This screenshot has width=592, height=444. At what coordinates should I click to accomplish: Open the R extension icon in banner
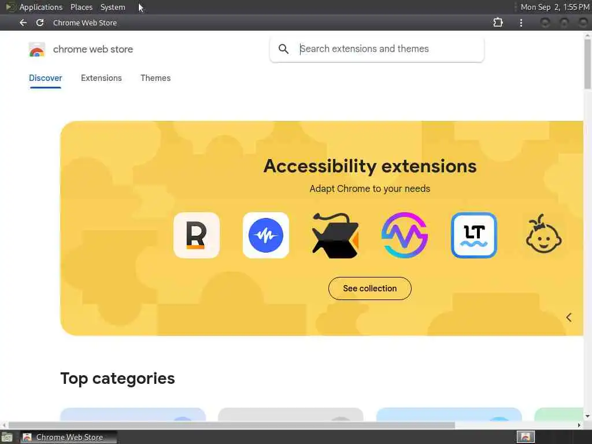tap(197, 235)
